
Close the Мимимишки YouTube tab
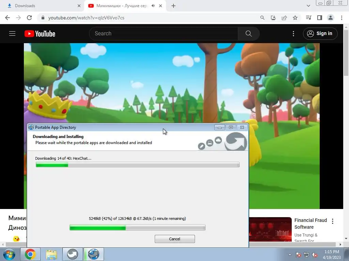point(161,6)
